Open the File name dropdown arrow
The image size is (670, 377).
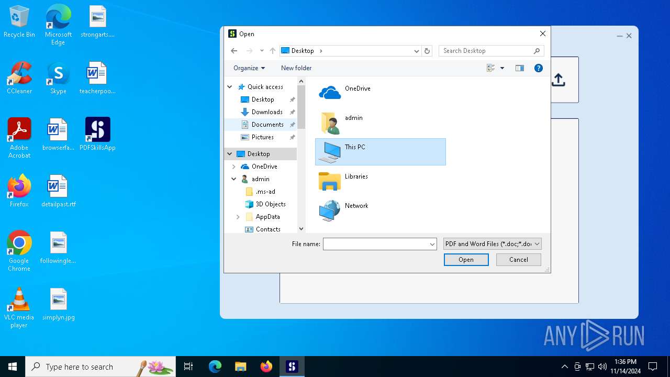point(432,244)
